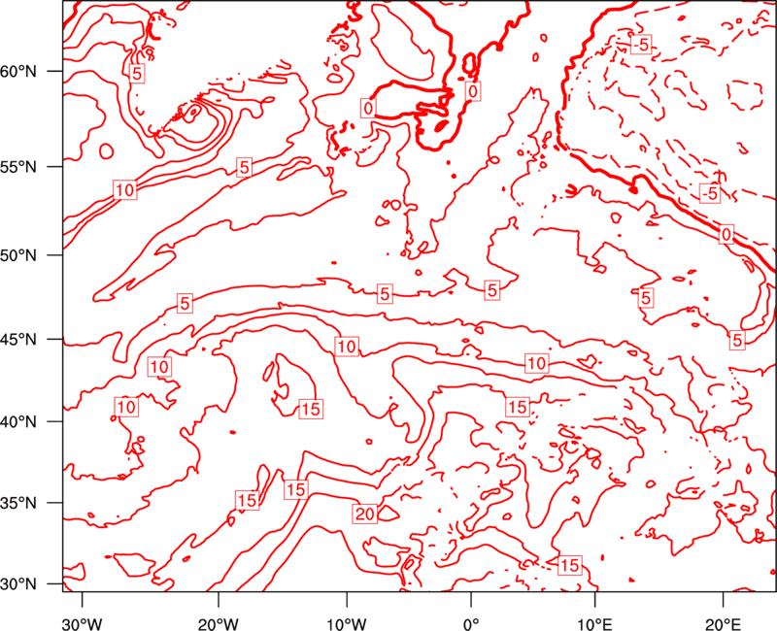Pick the 40°N latitude axis label
The width and height of the screenshot is (777, 631).
point(18,421)
